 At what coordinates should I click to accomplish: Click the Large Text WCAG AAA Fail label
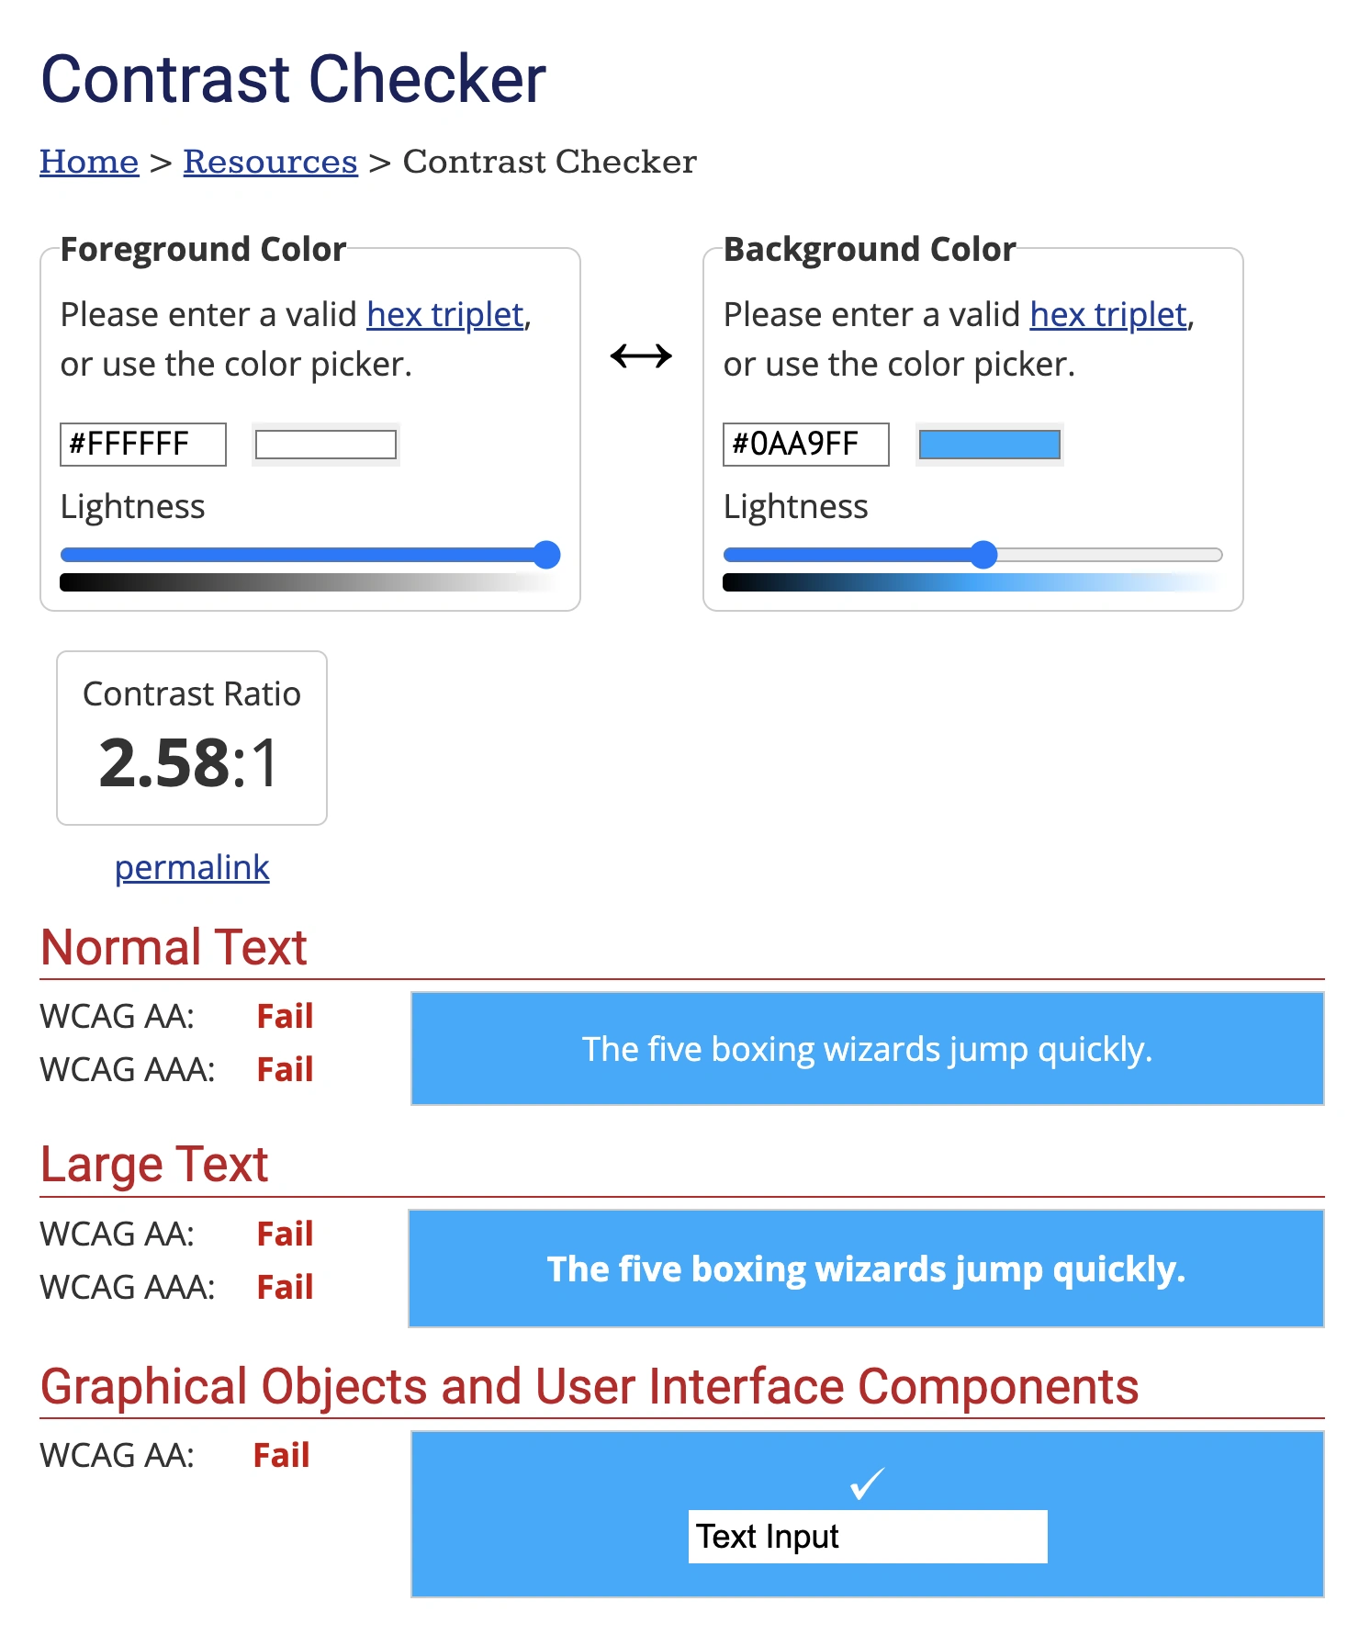tap(286, 1287)
